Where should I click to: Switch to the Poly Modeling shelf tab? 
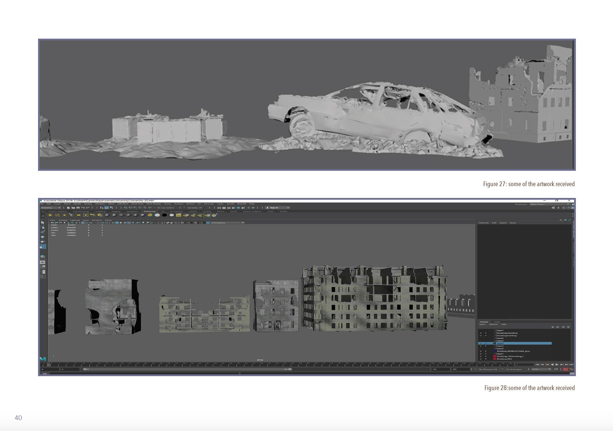click(81, 211)
